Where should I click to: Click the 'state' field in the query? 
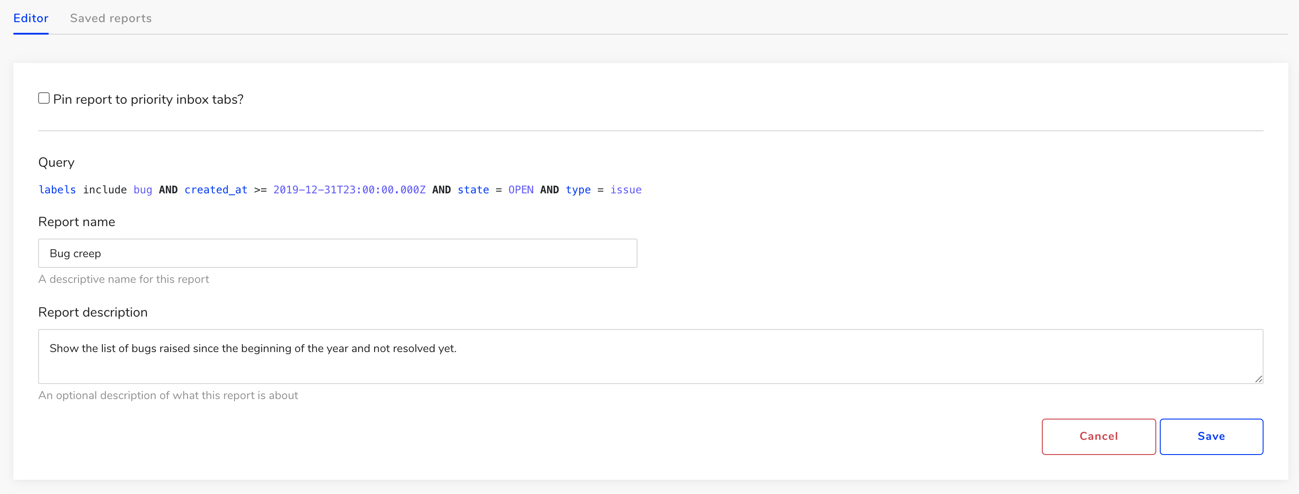coord(473,190)
